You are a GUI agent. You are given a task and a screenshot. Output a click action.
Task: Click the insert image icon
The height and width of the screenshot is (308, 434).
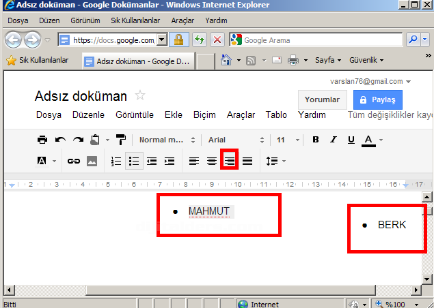point(92,161)
